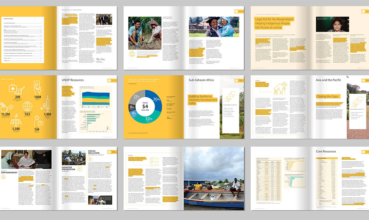Click the solar panel icon above 1.3M
Viewport: 369px width, 220px height.
(x=16, y=123)
